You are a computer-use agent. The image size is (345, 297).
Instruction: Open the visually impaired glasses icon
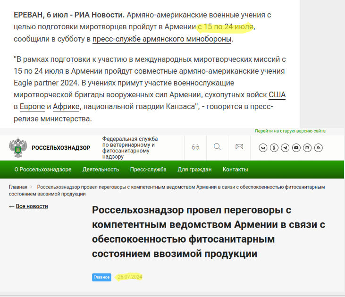195,147
